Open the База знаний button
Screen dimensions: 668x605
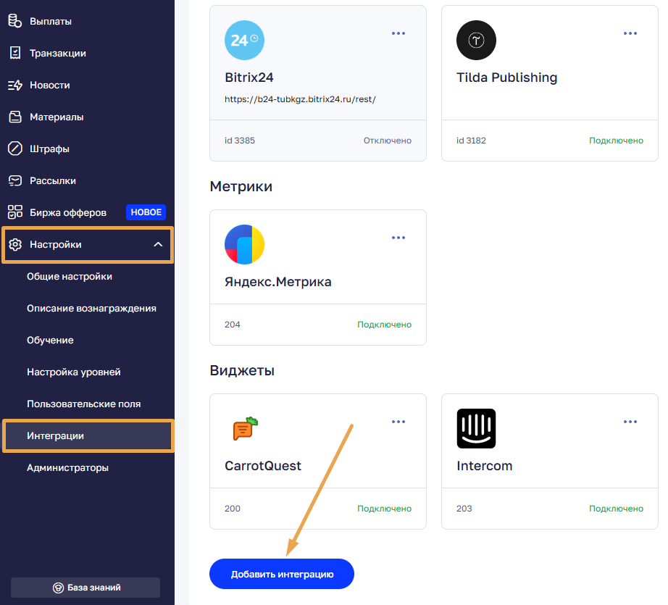(x=85, y=588)
